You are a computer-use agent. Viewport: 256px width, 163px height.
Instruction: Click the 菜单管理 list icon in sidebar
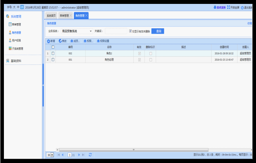(x=10, y=24)
